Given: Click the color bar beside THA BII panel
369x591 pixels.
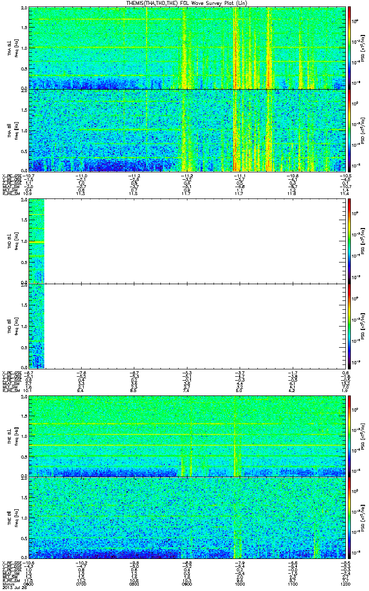Looking at the screenshot, I should (349, 131).
